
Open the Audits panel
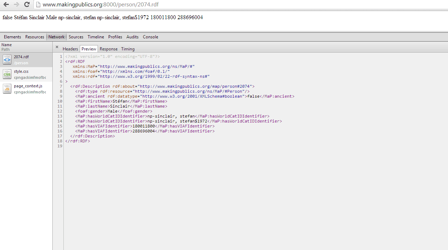(132, 37)
